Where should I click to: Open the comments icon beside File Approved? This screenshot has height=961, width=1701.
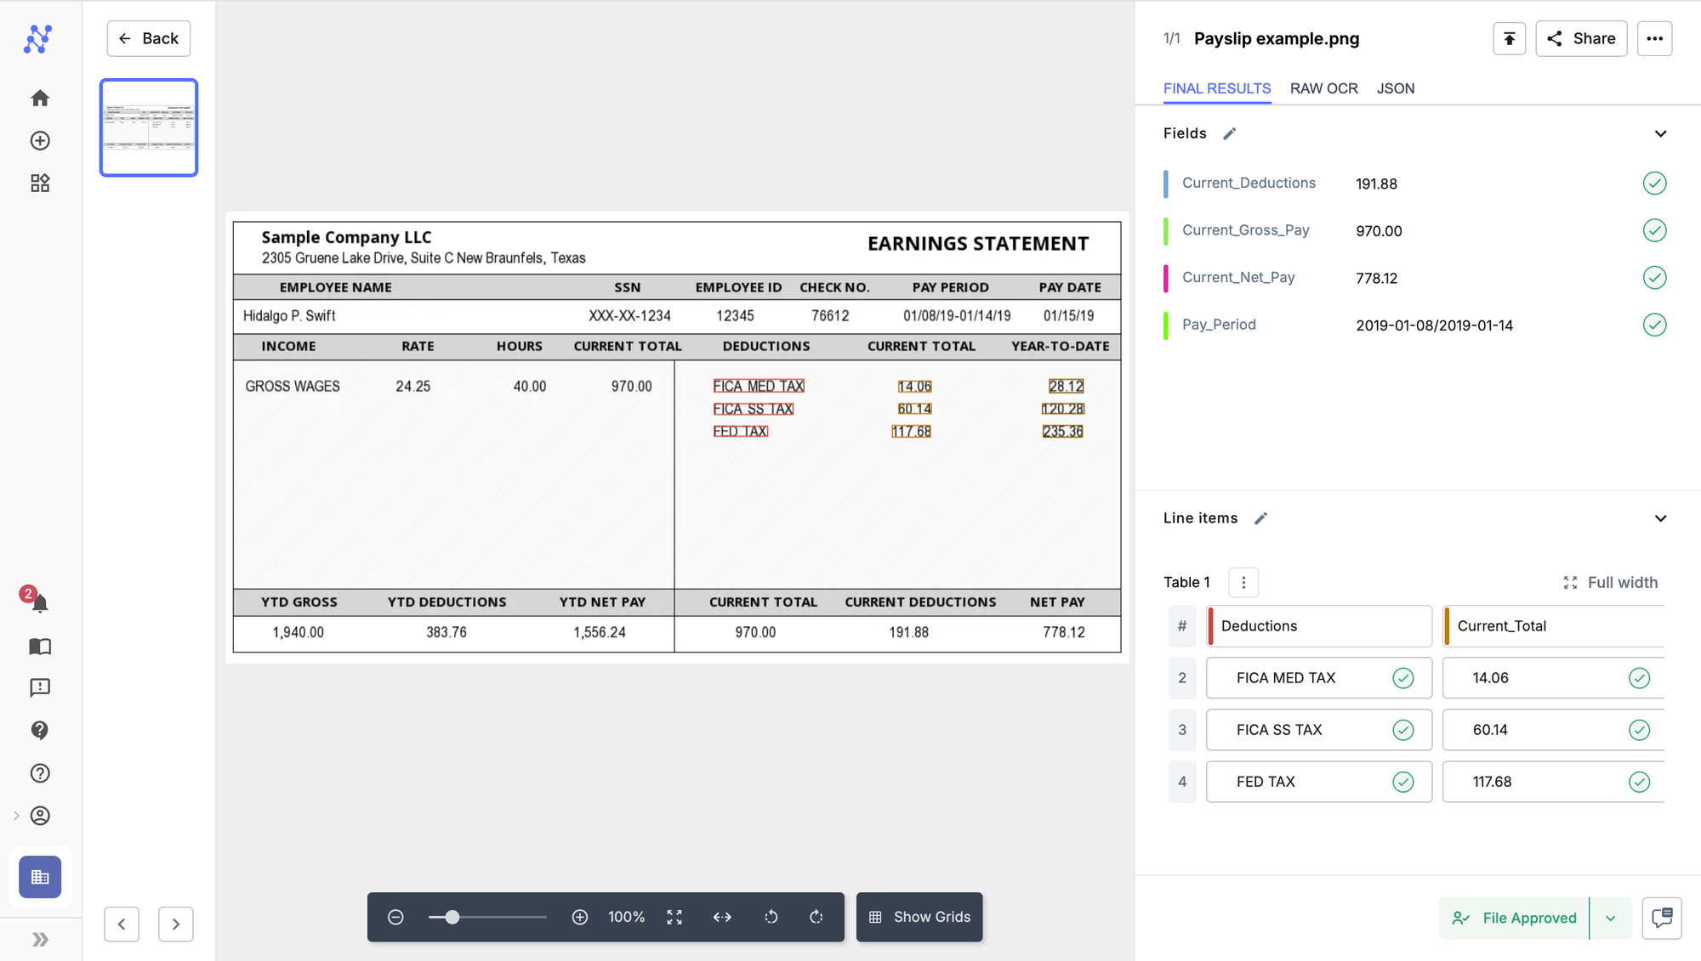tap(1661, 918)
